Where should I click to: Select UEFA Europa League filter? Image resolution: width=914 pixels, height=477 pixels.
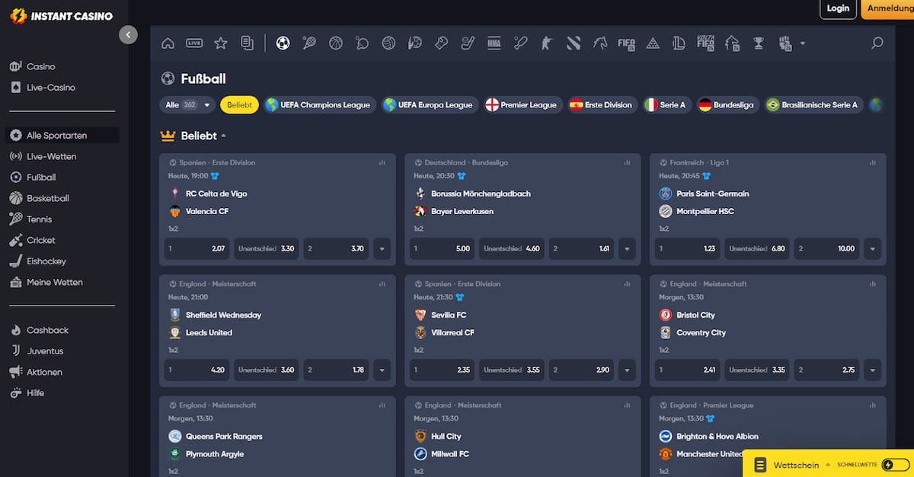tap(430, 105)
